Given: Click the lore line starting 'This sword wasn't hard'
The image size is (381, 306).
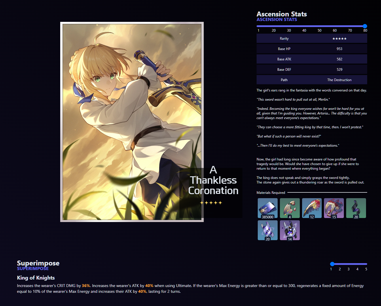Looking at the screenshot, I should (293, 100).
